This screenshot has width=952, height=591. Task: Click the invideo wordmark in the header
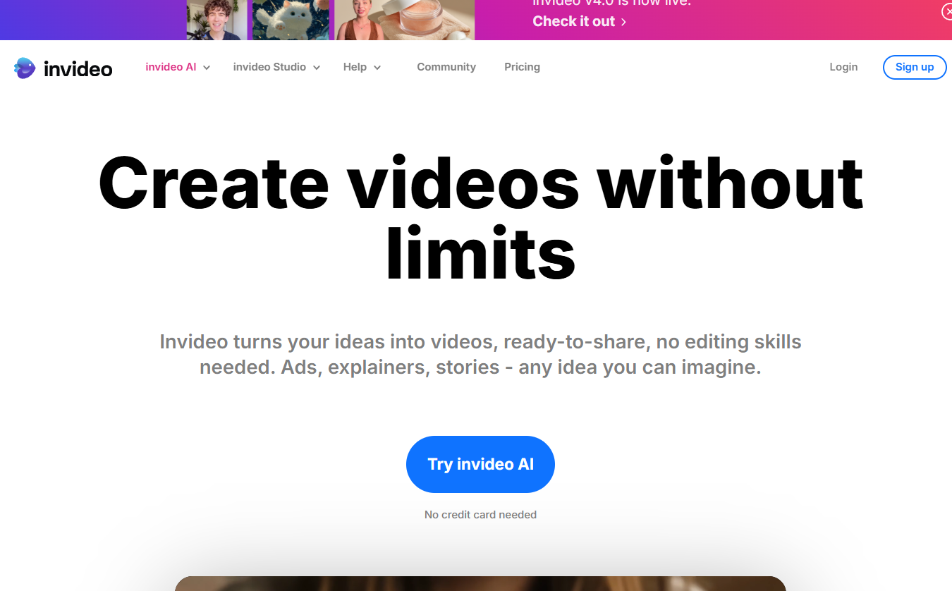(78, 68)
